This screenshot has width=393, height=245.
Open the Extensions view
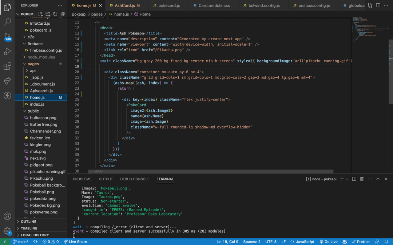click(x=7, y=66)
